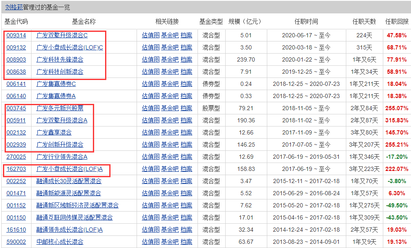Open 估值图 link in the 002939 row
This screenshot has height=248, width=411.
click(151, 145)
